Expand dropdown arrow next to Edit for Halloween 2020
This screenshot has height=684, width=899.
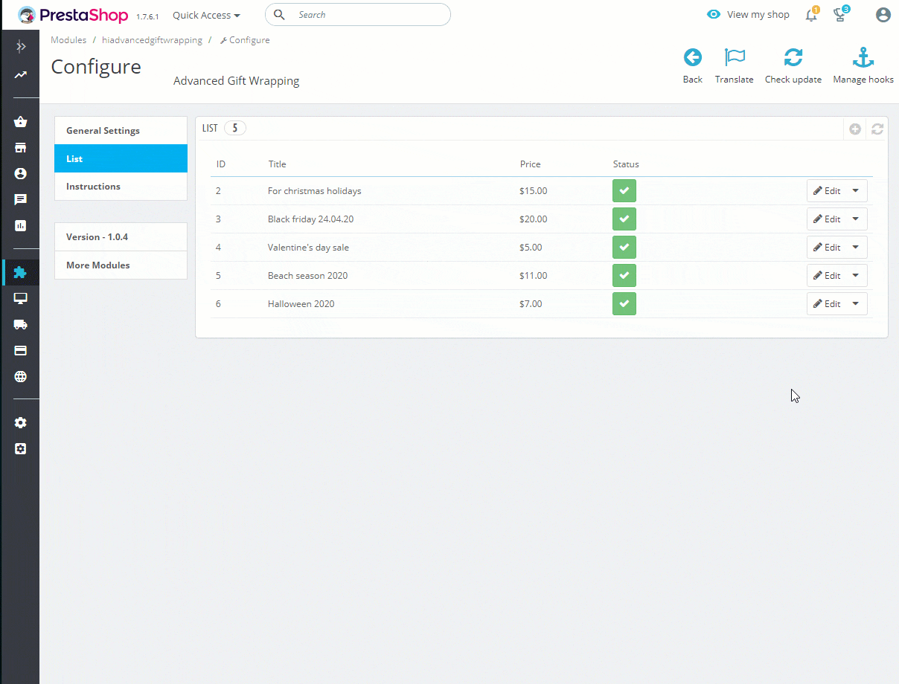(856, 304)
